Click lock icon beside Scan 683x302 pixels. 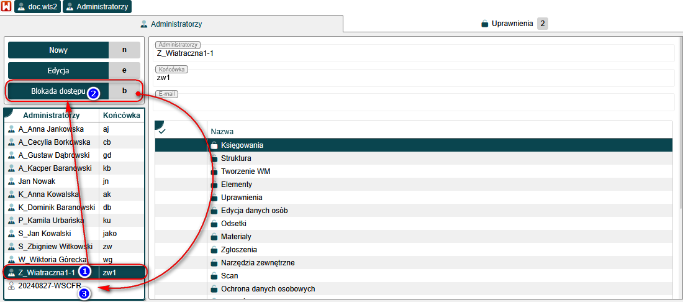(214, 277)
